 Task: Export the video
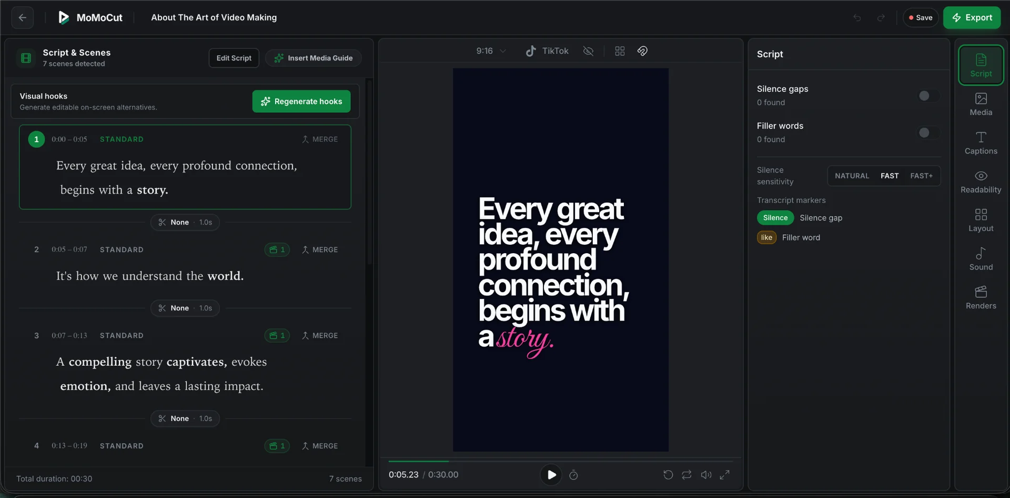coord(972,17)
